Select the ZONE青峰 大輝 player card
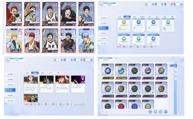 [68, 41]
